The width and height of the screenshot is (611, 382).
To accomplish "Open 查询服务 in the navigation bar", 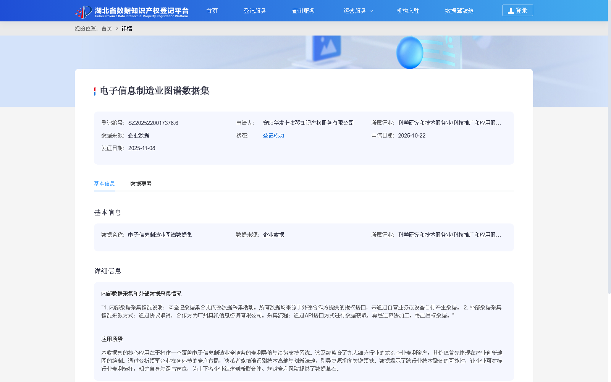I will coord(303,11).
